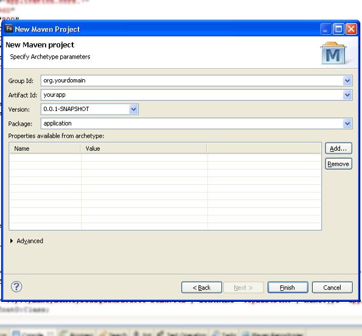Screen dimensions: 362x336
Task: Click the Finish button
Action: coord(288,288)
